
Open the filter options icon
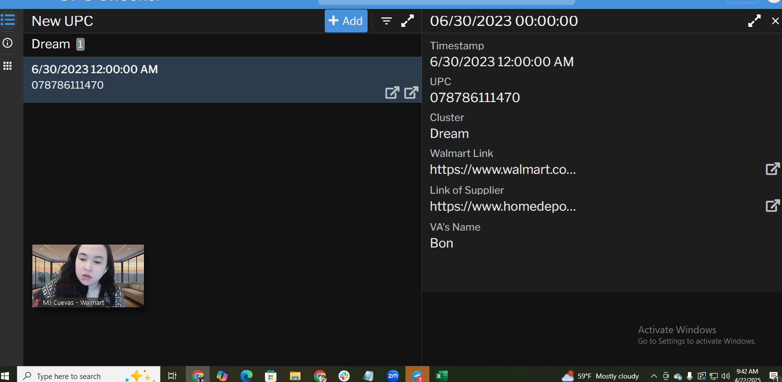pyautogui.click(x=386, y=21)
